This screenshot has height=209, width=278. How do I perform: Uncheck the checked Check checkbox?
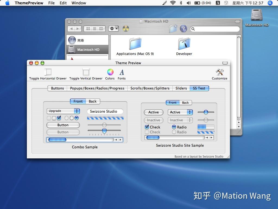[x=147, y=127]
